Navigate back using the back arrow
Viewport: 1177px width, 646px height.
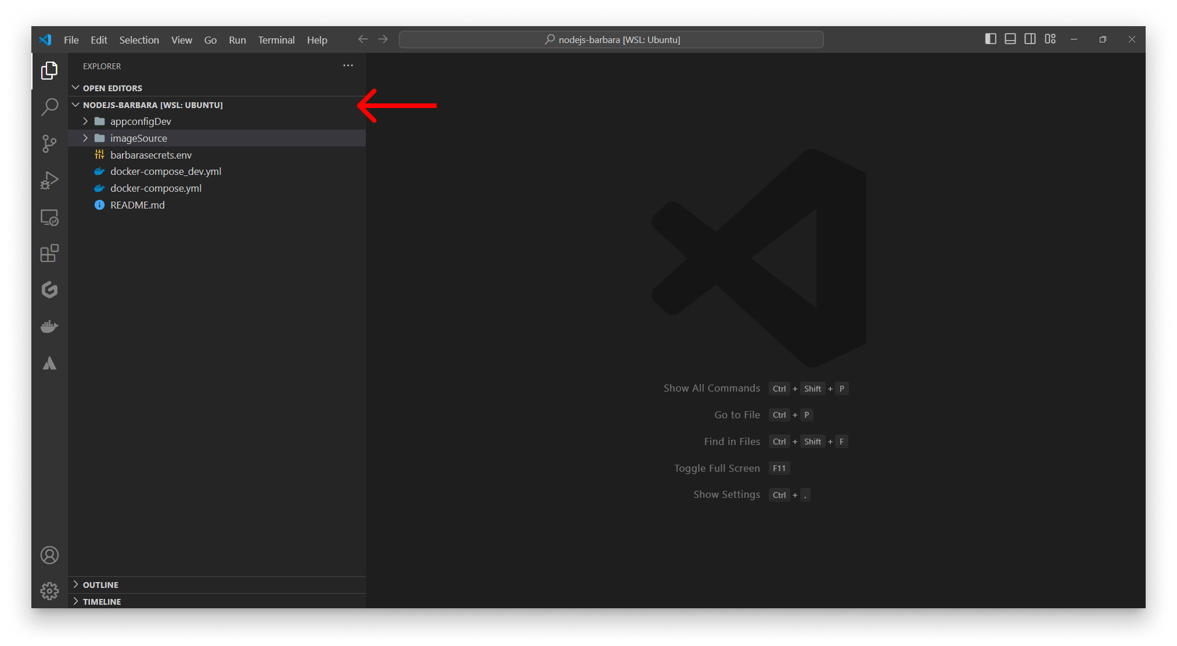click(x=362, y=39)
